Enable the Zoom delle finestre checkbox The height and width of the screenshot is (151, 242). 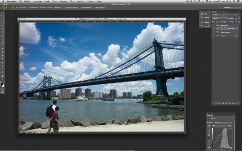[x=27, y=7]
